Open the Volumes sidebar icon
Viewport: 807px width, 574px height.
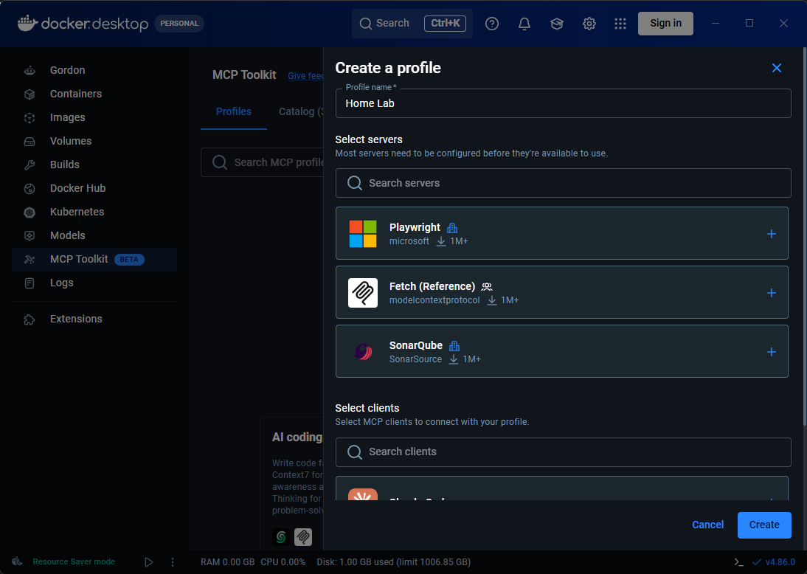click(30, 141)
